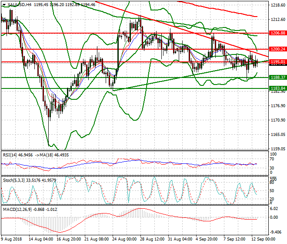The width and height of the screenshot is (287, 244).
Task: Click the 9 Aug 2018 date label
Action: click(x=11, y=239)
